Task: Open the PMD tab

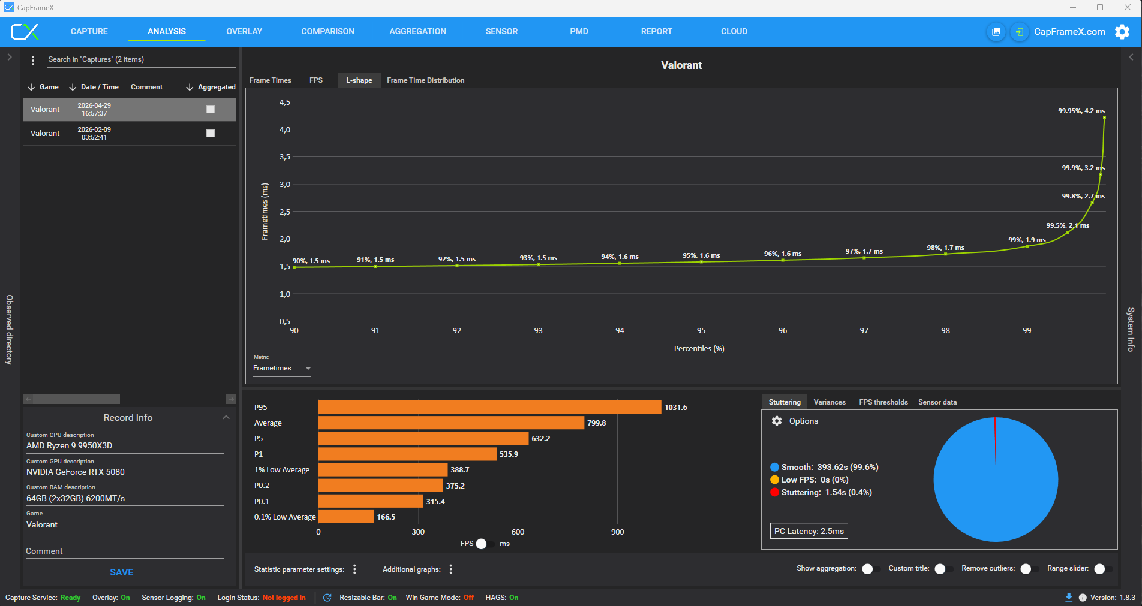Action: (579, 31)
